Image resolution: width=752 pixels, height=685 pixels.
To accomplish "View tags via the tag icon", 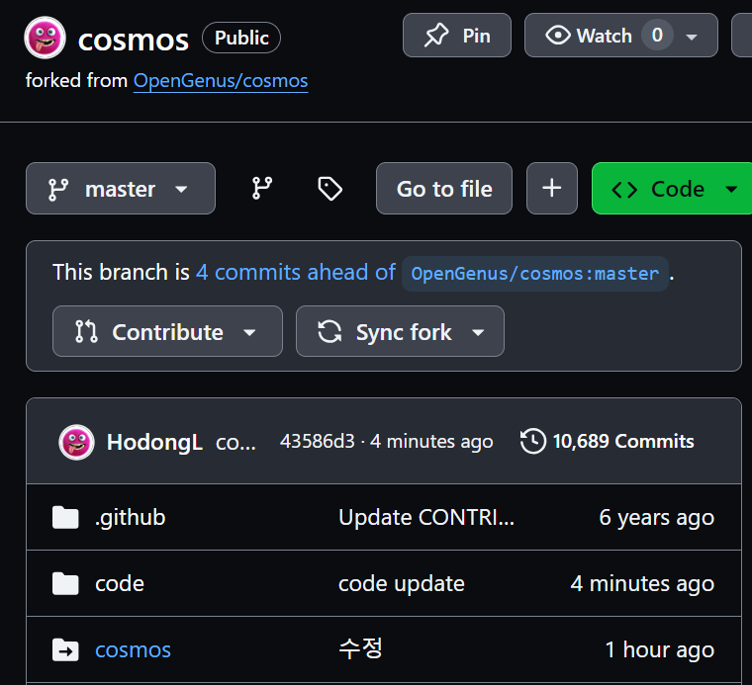I will (329, 188).
